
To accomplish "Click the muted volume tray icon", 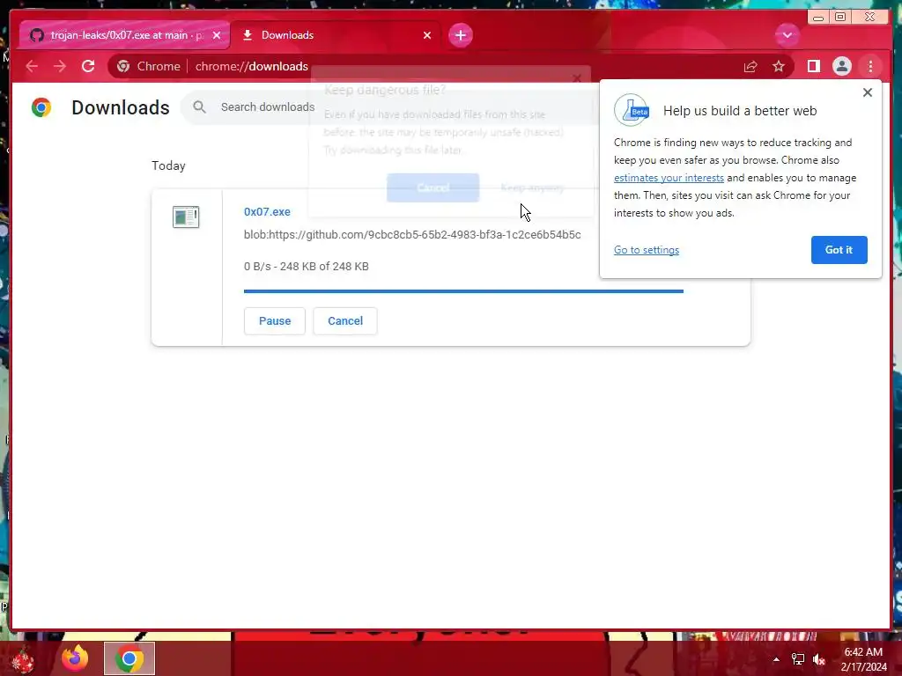I will 818,659.
